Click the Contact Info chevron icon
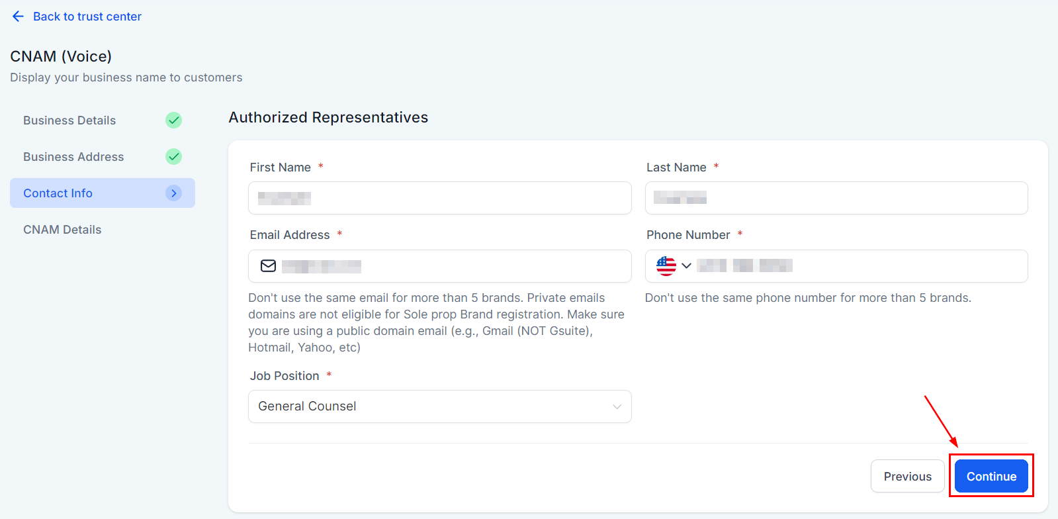Screen dimensions: 1058x519 click(173, 193)
